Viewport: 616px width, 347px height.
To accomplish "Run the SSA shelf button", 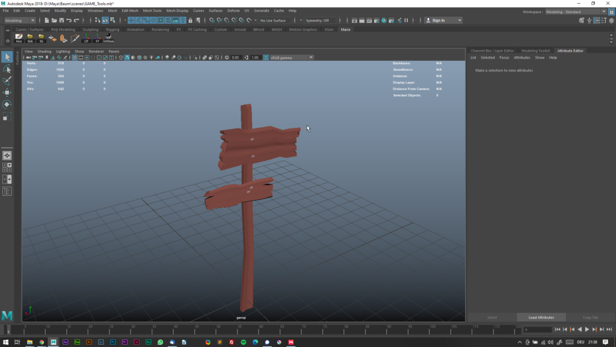I will [30, 38].
